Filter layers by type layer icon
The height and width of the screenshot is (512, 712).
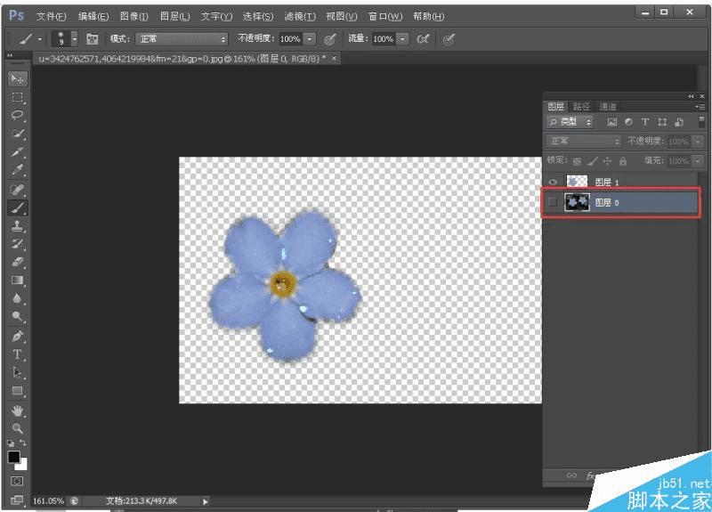(x=645, y=122)
